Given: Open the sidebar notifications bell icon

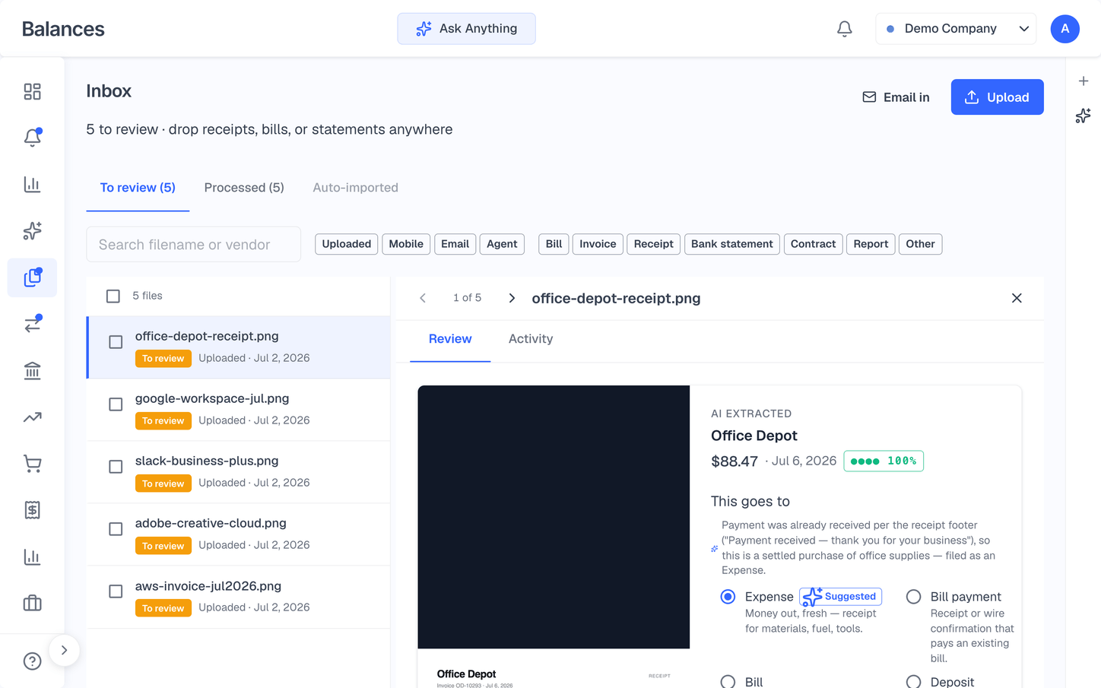Looking at the screenshot, I should point(32,138).
